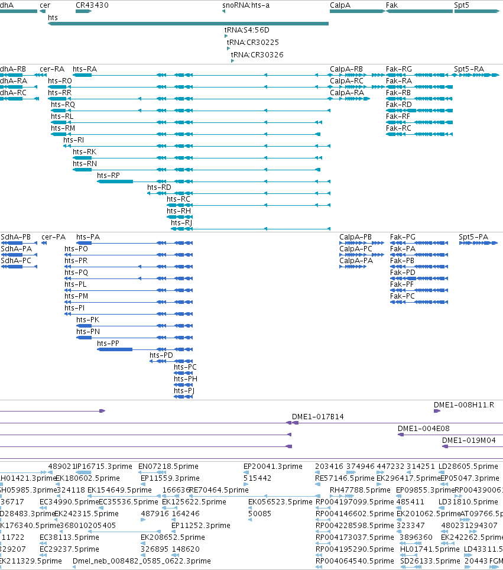Select the hts-RA transcript label
Viewport: 503px width, 570px height.
click(x=85, y=69)
